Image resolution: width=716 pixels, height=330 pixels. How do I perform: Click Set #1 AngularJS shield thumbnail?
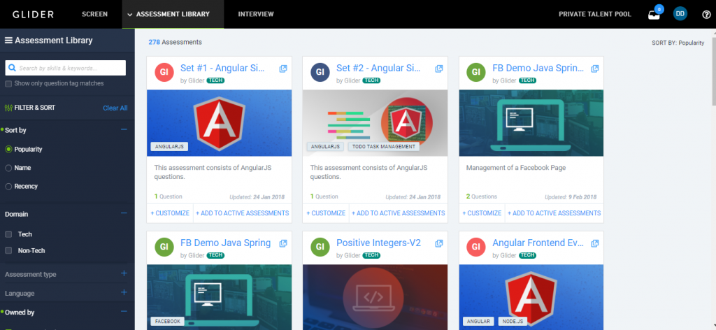coord(219,123)
